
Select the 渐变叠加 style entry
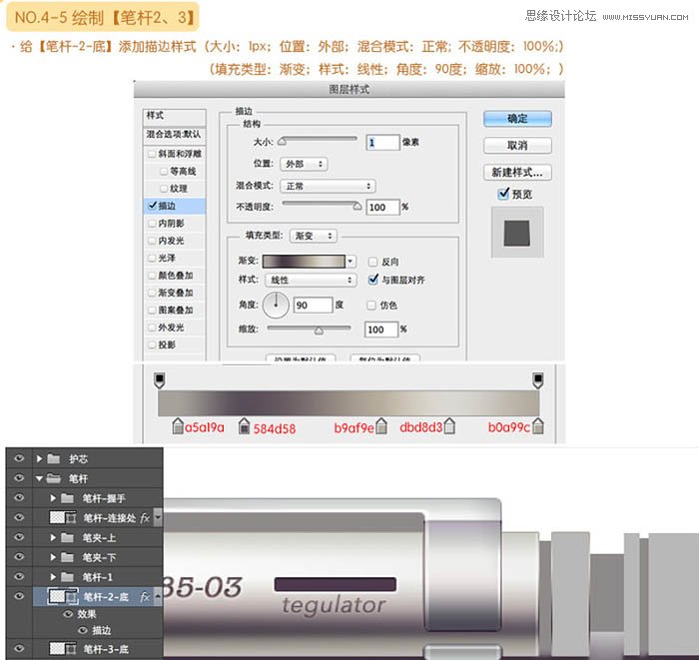(175, 293)
